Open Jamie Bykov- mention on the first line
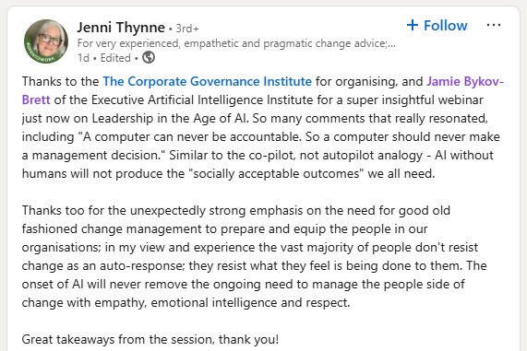Viewport: 527px width, 351px height. pos(465,82)
